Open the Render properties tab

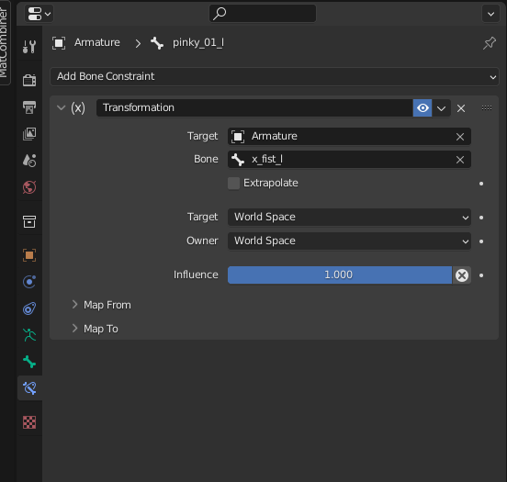(29, 80)
